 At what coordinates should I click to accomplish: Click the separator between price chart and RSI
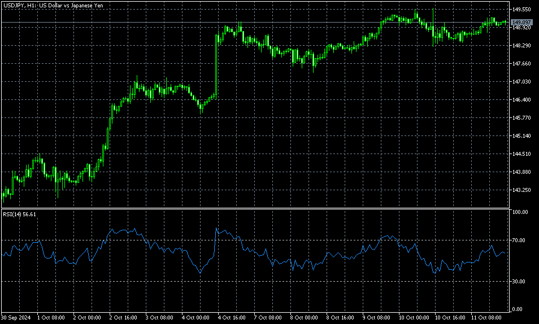pos(254,209)
